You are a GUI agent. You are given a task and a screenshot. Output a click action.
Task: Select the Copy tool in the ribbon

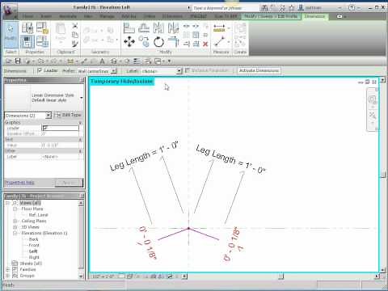[144, 42]
